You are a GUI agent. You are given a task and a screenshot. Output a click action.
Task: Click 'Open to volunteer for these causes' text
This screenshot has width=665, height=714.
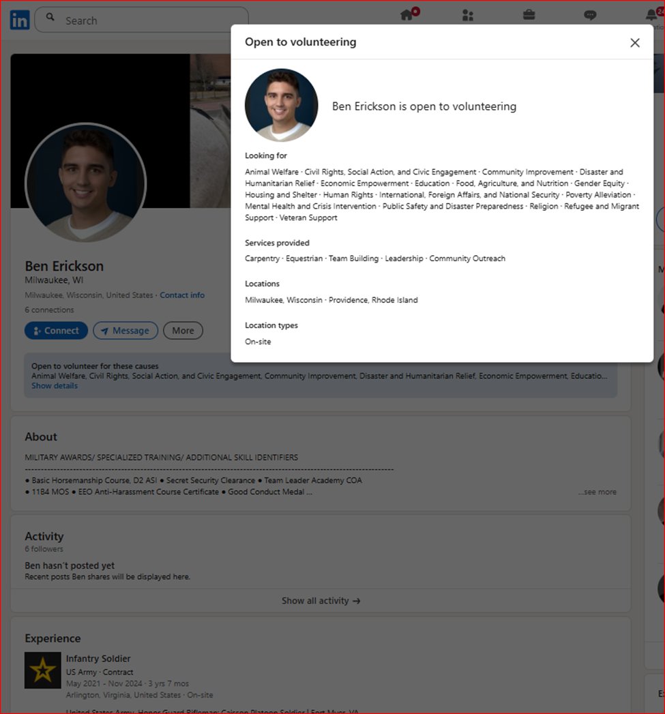pyautogui.click(x=95, y=366)
